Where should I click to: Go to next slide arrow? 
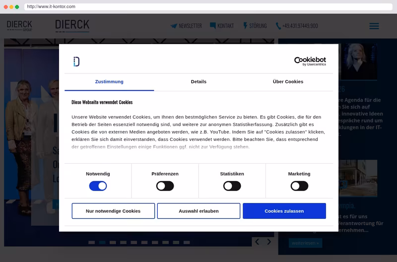tap(269, 242)
